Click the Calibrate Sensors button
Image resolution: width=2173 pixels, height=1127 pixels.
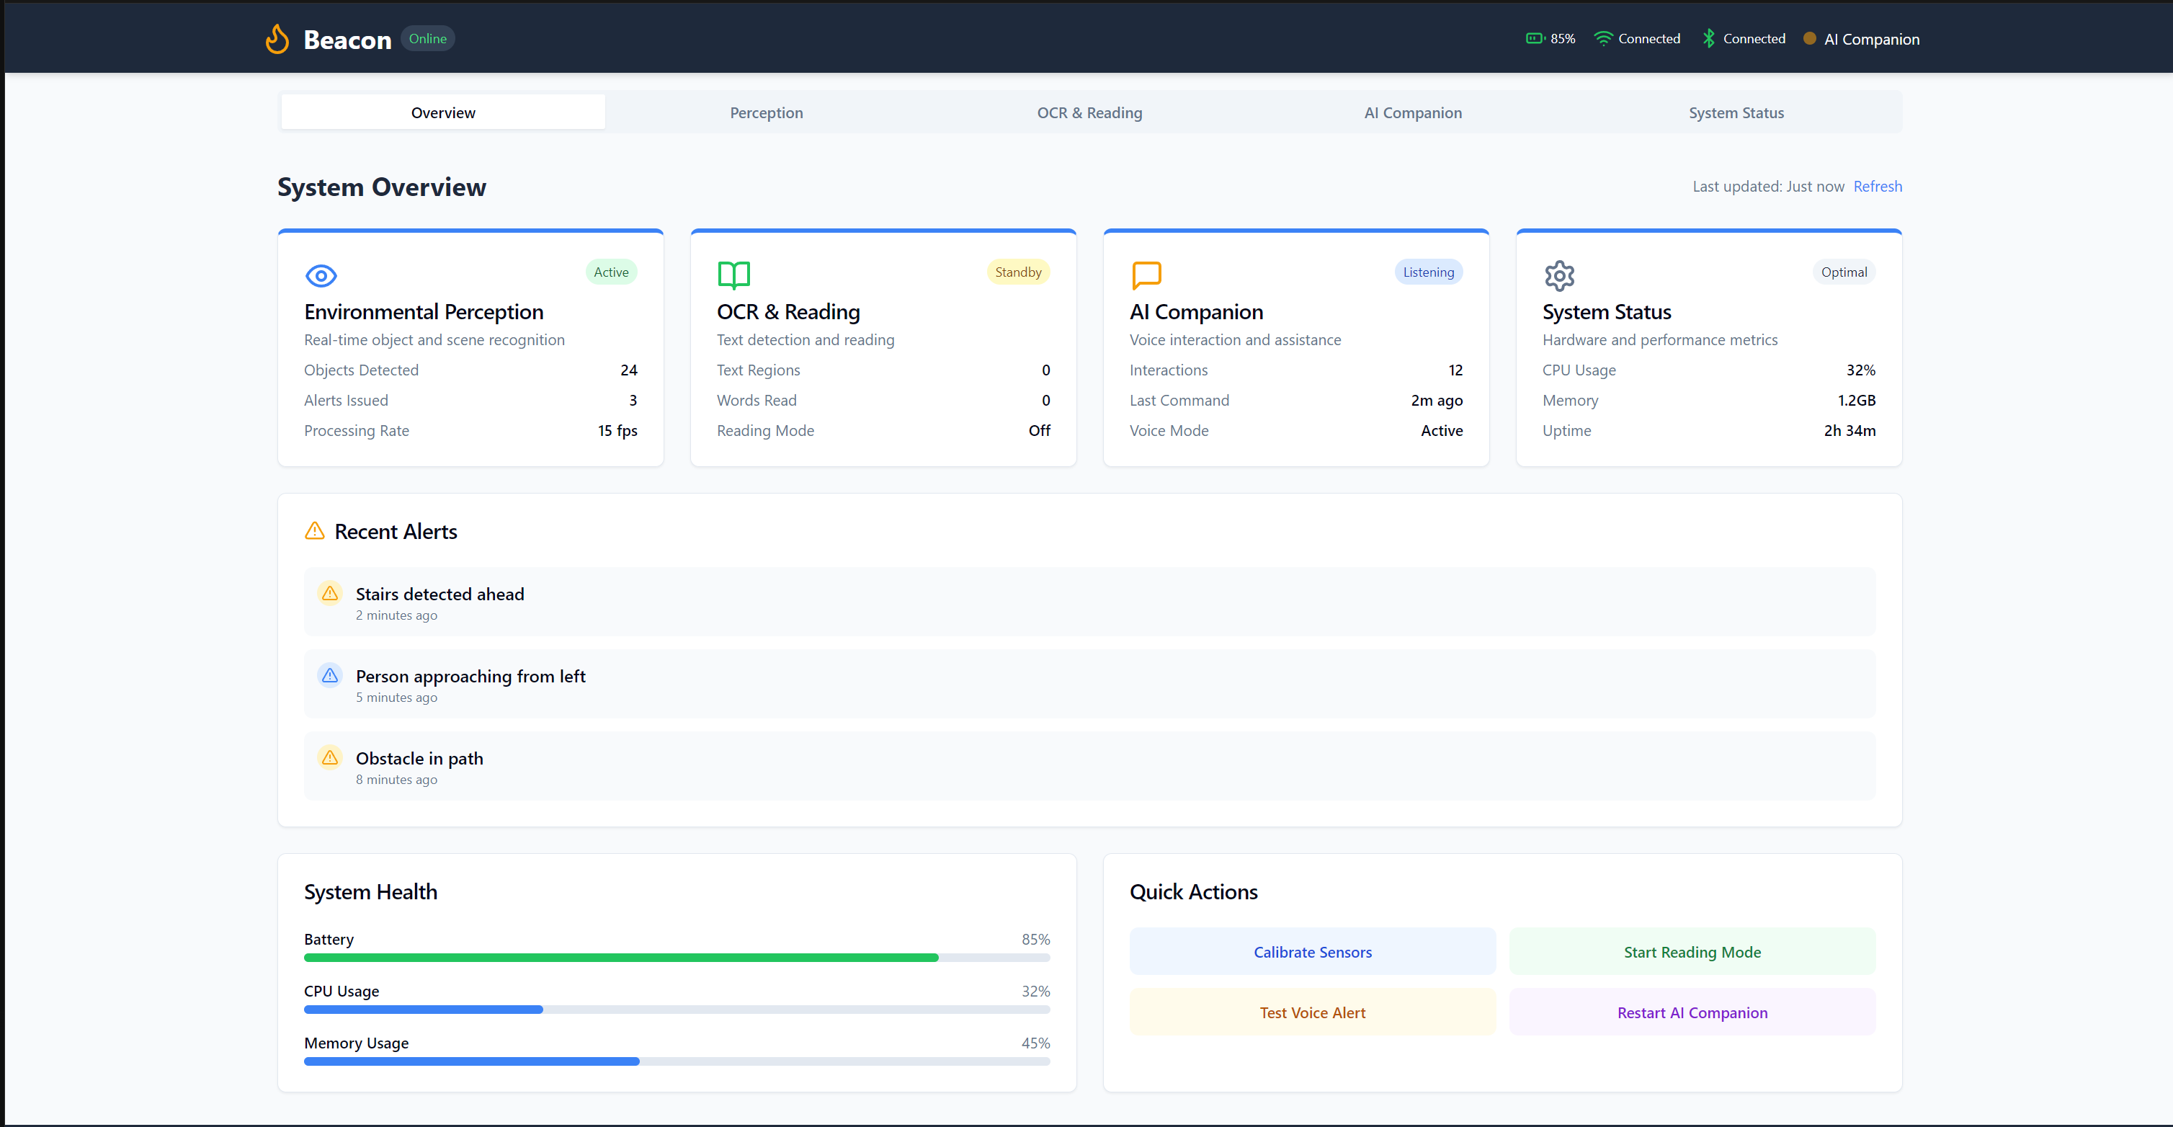click(x=1313, y=952)
